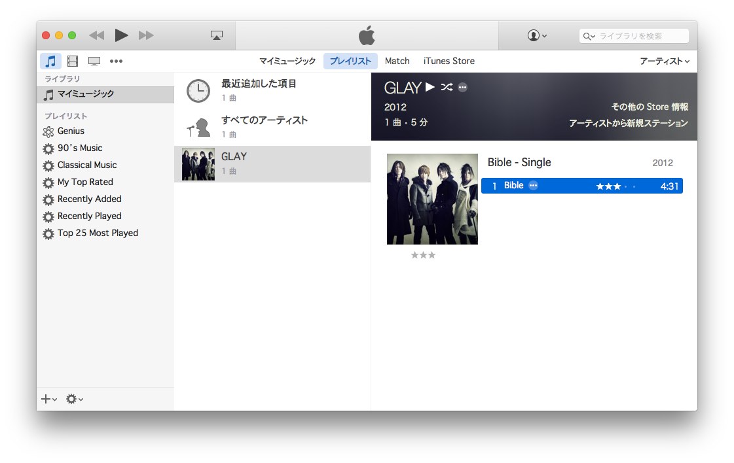
Task: Switch to the Movies library icon
Action: coord(73,61)
